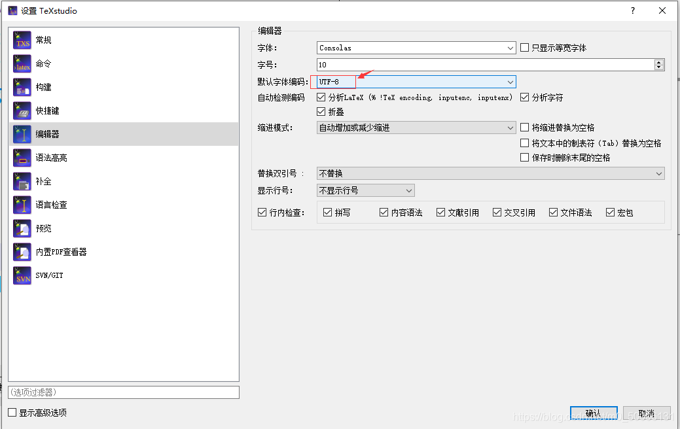Toggle the 宏包 checkbox
Image resolution: width=680 pixels, height=429 pixels.
click(x=610, y=213)
